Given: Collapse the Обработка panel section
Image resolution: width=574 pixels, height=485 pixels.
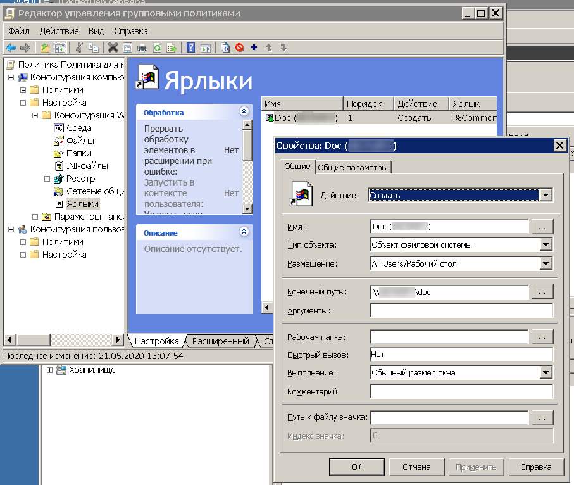Looking at the screenshot, I should (x=244, y=112).
